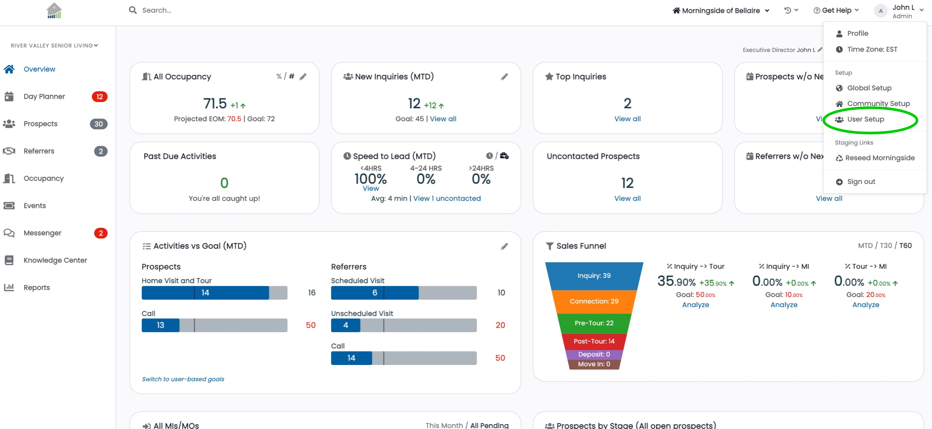View all Top Inquiries

coord(627,118)
